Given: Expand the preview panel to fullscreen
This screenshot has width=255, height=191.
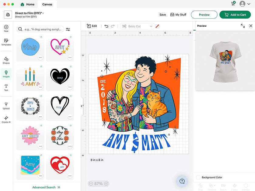Looking at the screenshot, I should pos(243,26).
